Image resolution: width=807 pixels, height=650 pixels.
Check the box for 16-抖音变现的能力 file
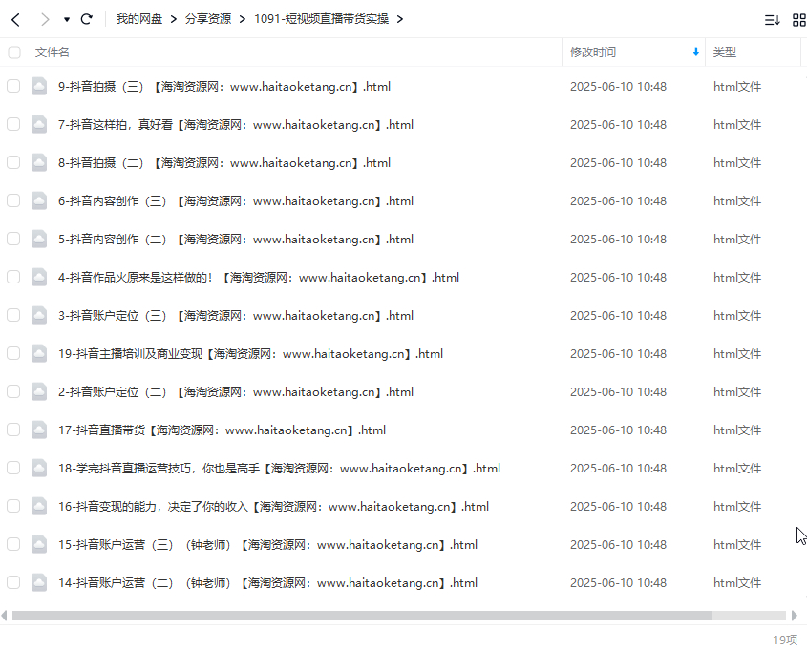coord(13,506)
